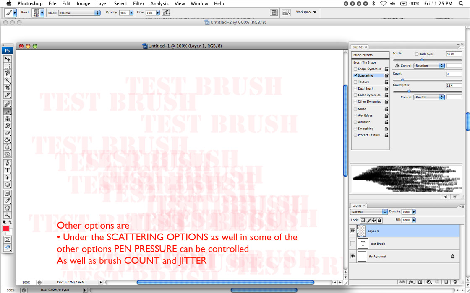The width and height of the screenshot is (470, 293).
Task: Lock all layer attributes
Action: pos(379,220)
